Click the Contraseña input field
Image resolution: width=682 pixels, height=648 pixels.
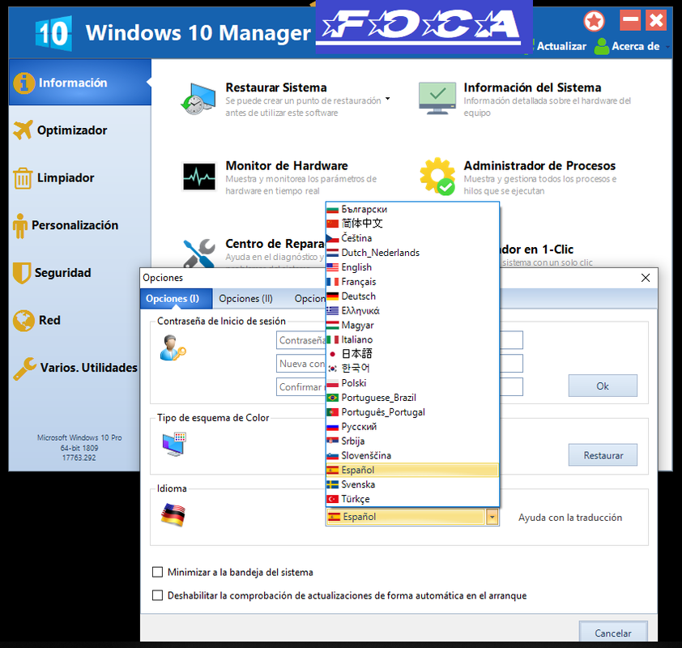(399, 340)
